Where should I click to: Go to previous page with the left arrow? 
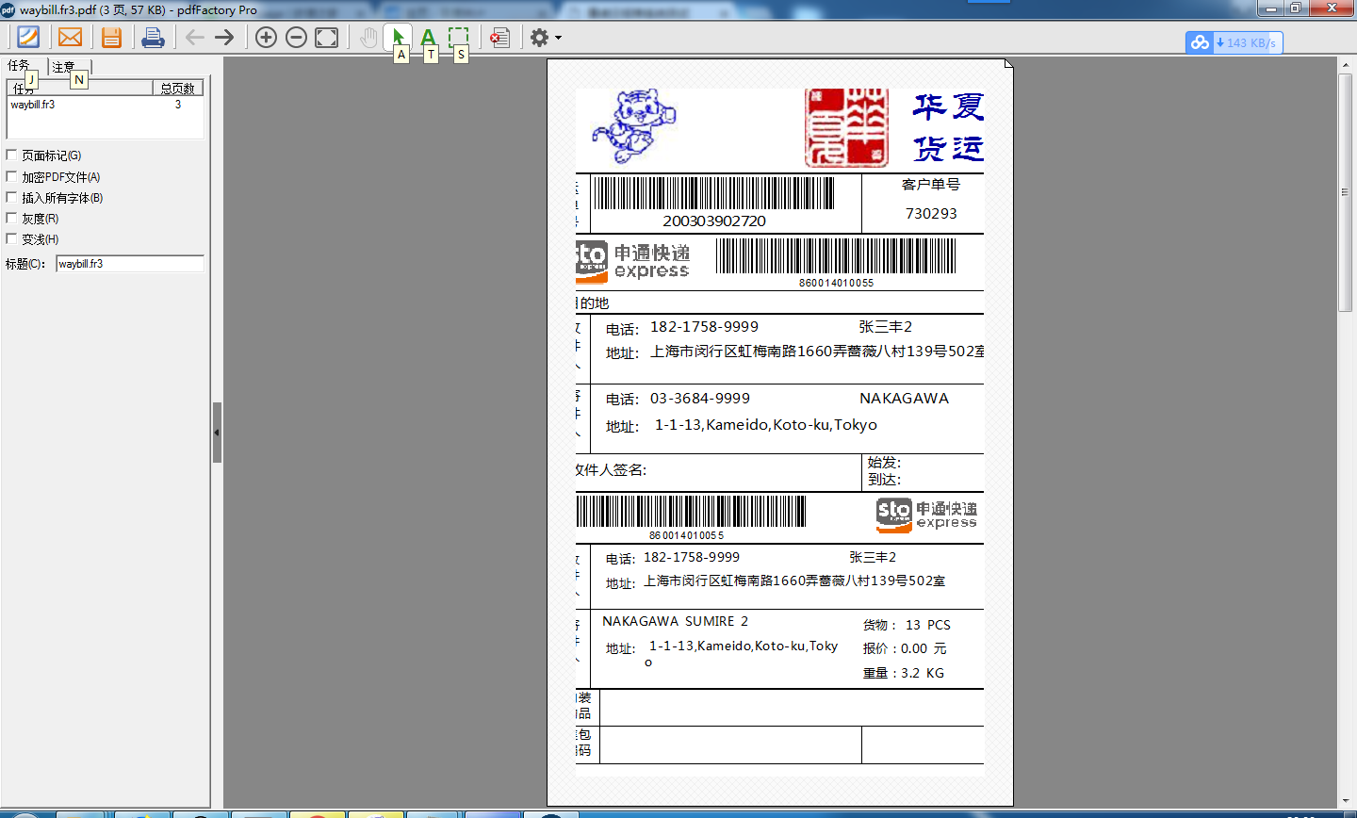(194, 38)
